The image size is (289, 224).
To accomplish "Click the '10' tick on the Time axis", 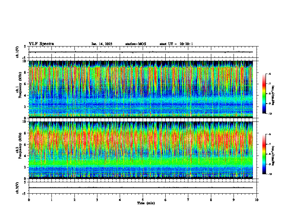I will coord(257,200).
